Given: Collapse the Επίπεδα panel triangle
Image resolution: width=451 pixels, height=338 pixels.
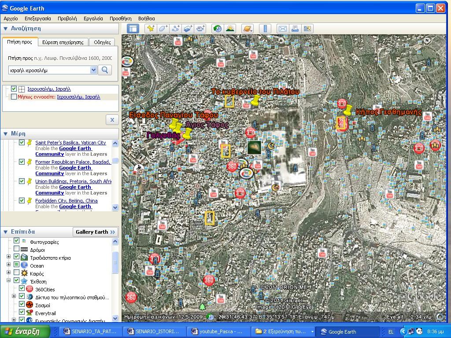Looking at the screenshot, I should [x=5, y=231].
